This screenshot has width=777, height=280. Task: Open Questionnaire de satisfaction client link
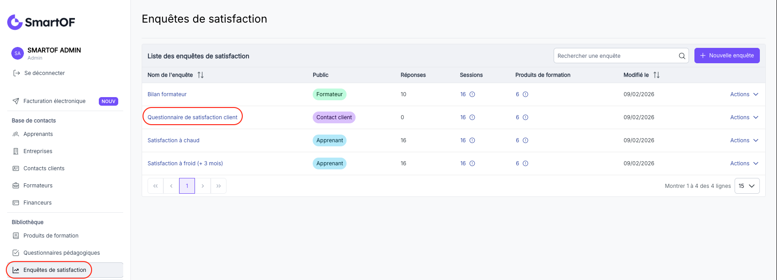pyautogui.click(x=192, y=117)
